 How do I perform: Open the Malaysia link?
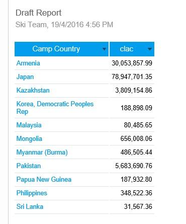tap(29, 125)
